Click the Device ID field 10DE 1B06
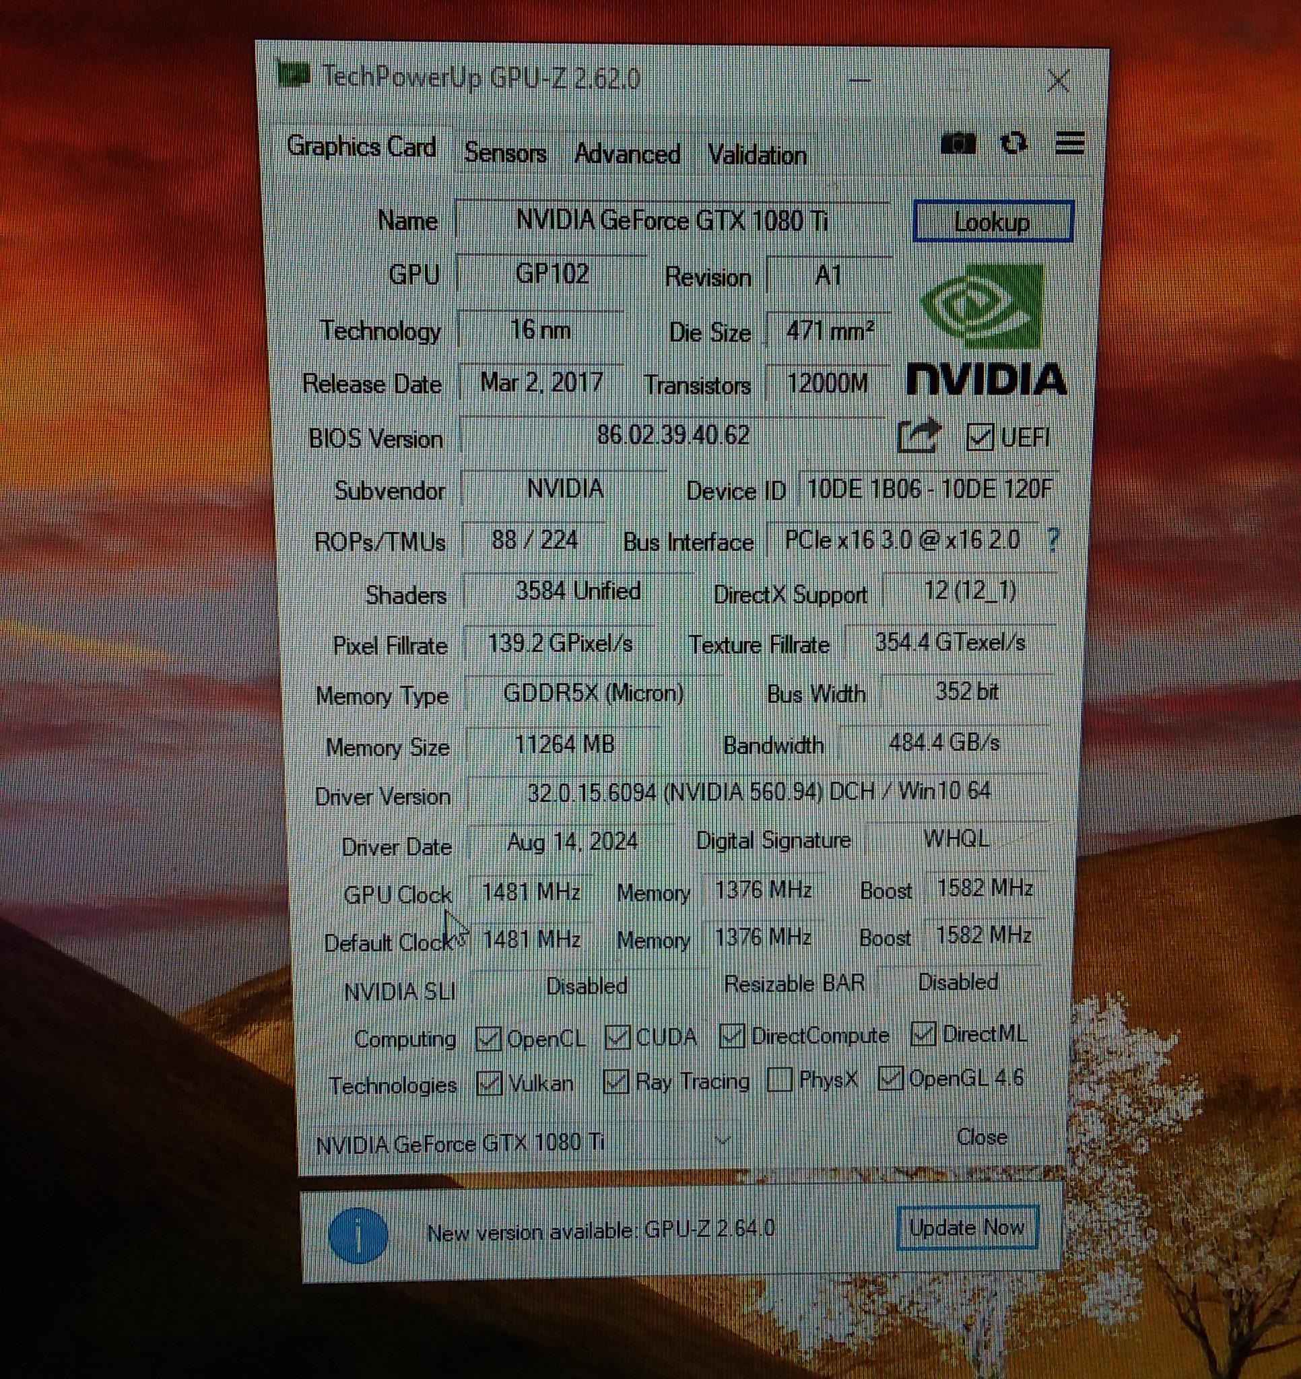 pos(930,489)
